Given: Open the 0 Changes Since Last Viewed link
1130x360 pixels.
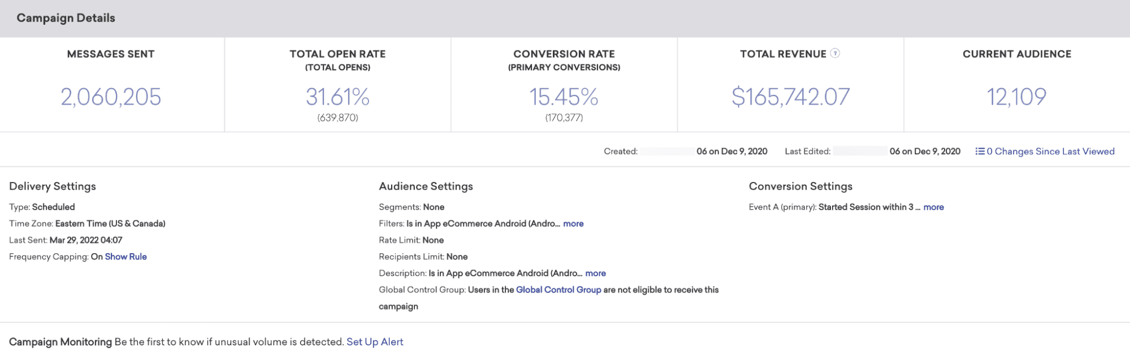Looking at the screenshot, I should point(1050,151).
